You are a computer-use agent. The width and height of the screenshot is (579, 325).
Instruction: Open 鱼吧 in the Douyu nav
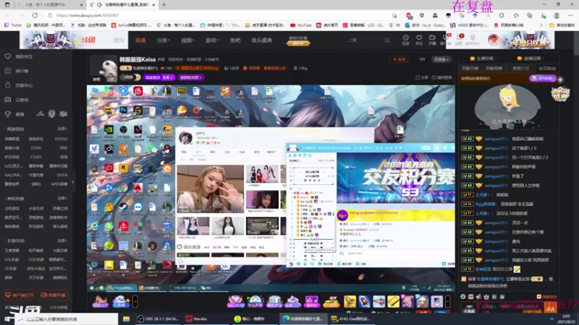coord(235,40)
